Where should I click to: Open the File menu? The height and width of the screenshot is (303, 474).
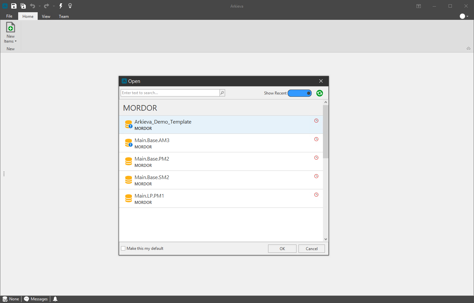coord(9,16)
